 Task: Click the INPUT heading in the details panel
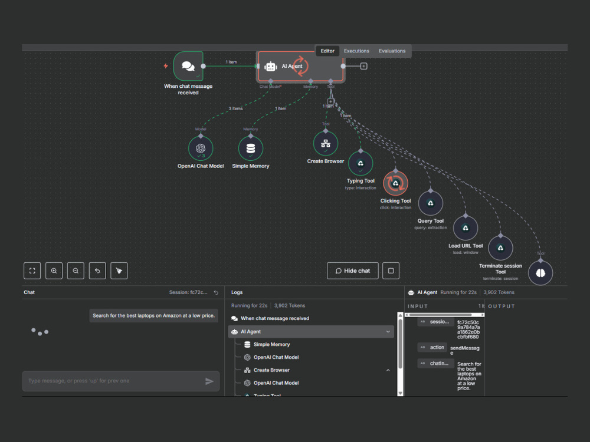[x=418, y=306]
